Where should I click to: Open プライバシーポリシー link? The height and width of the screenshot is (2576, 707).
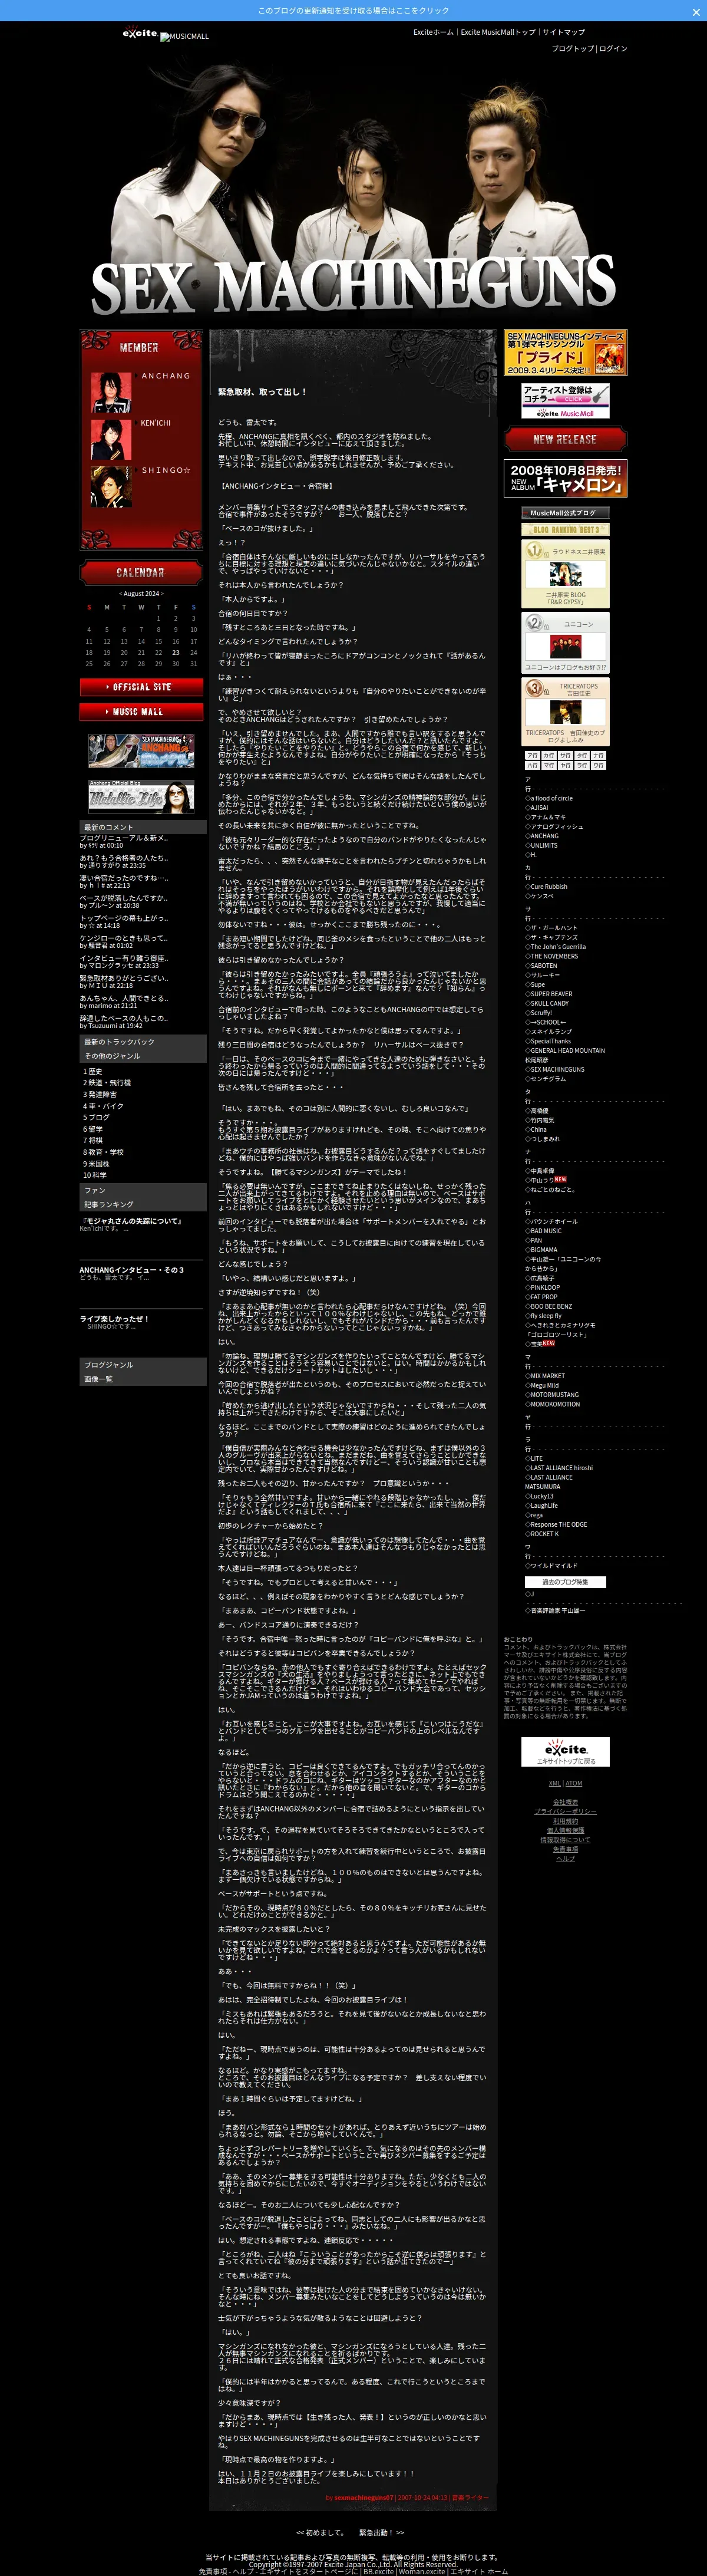(x=565, y=1812)
